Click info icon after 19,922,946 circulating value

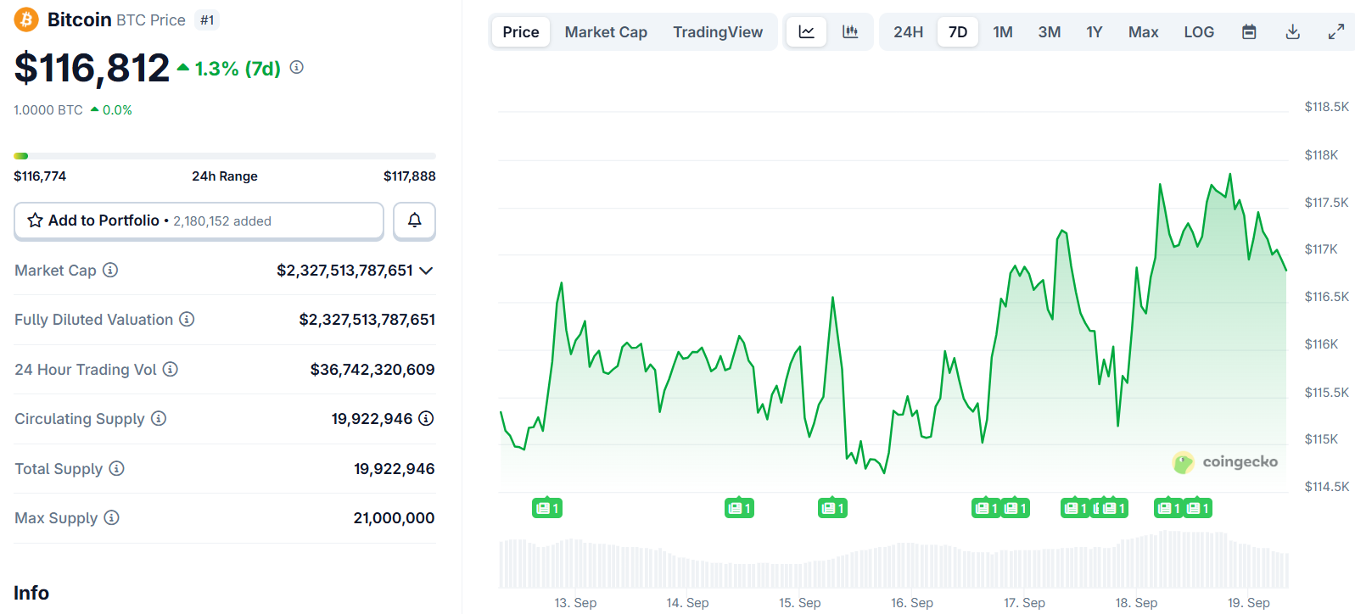(x=427, y=418)
